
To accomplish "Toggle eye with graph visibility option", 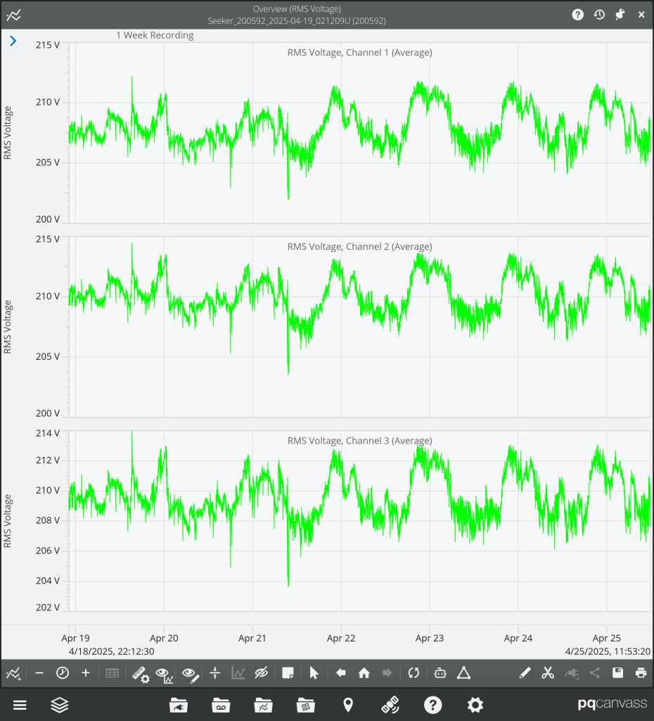I will tap(164, 674).
